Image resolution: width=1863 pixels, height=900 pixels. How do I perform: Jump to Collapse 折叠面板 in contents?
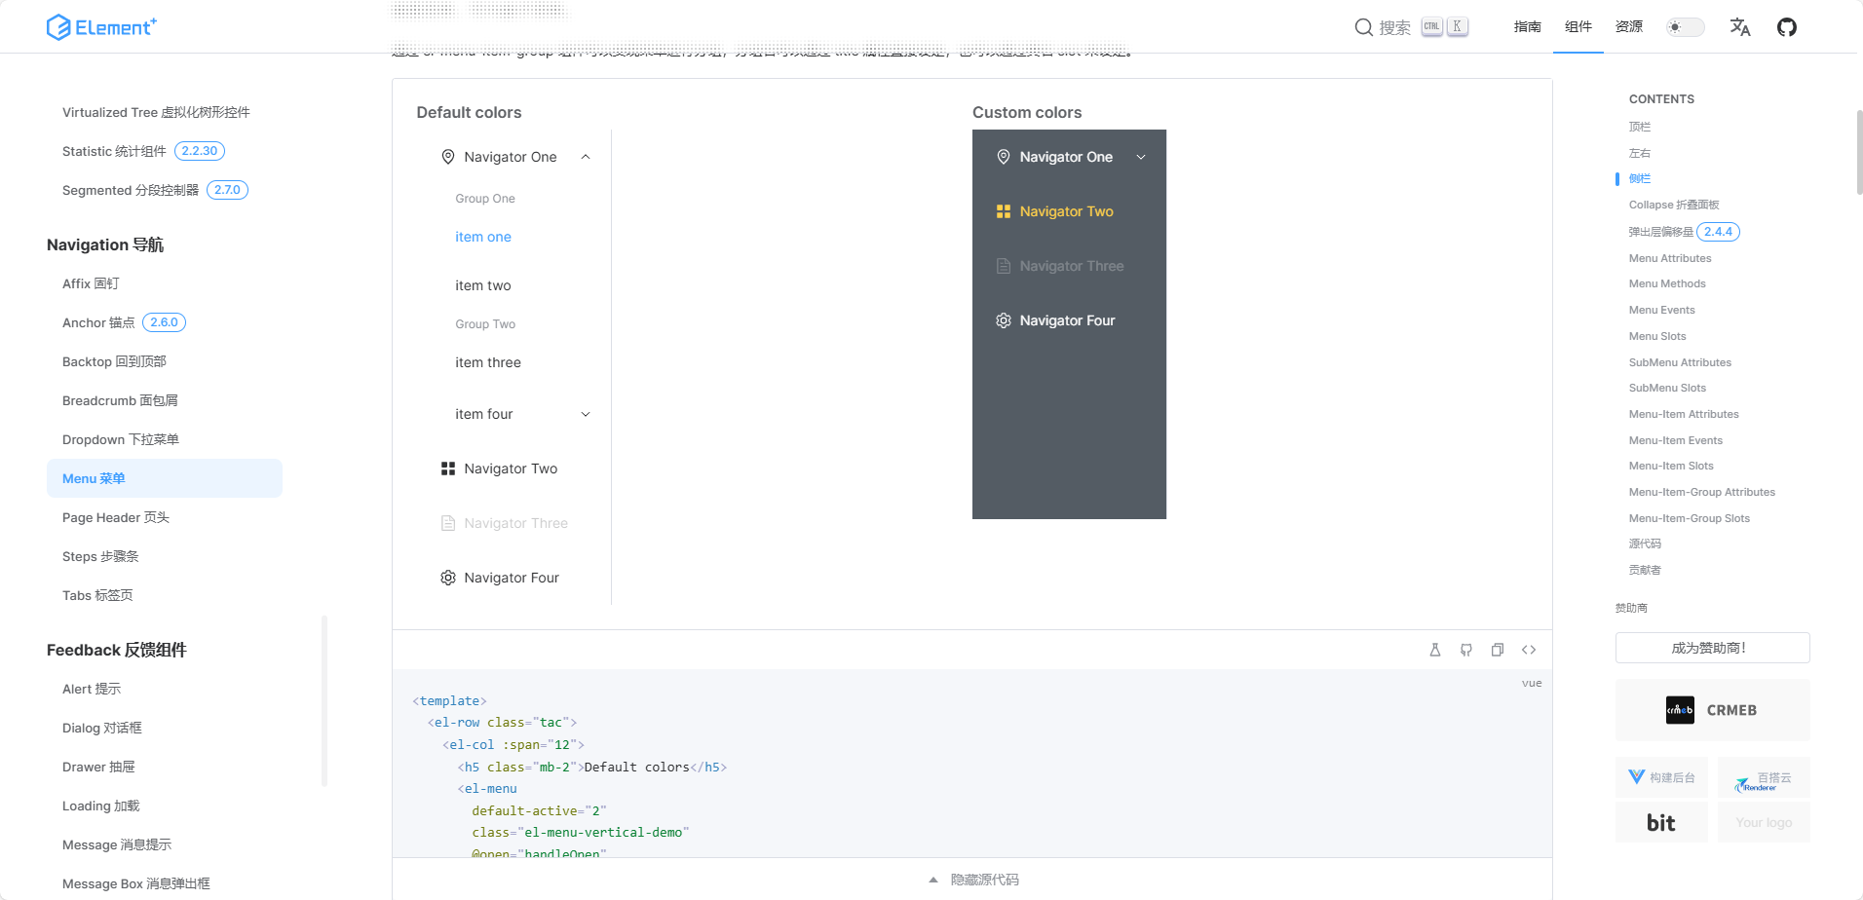click(1674, 205)
